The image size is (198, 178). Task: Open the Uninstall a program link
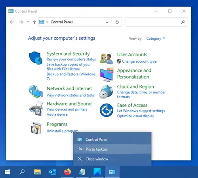click(x=63, y=131)
